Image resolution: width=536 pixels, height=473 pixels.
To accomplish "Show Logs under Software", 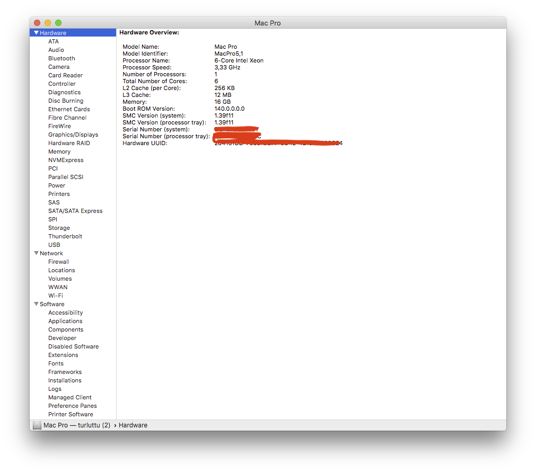I will pos(55,389).
